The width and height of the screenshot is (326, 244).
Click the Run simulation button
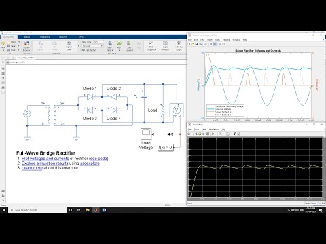pyautogui.click(x=119, y=43)
